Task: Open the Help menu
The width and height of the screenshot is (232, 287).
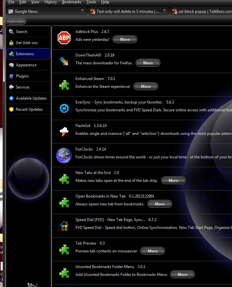Action: point(105,2)
